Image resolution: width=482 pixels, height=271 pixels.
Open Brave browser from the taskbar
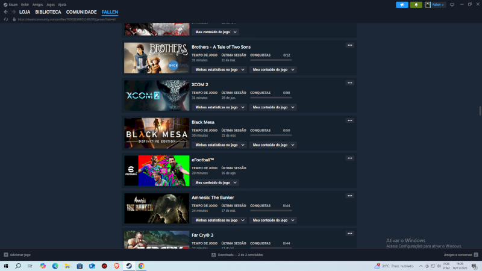(x=116, y=266)
